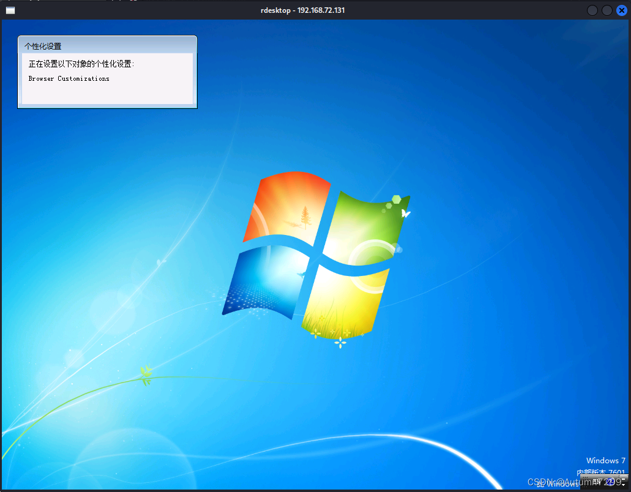This screenshot has height=492, width=631.
Task: Click the 个性化设置 dialog title
Action: coord(43,47)
